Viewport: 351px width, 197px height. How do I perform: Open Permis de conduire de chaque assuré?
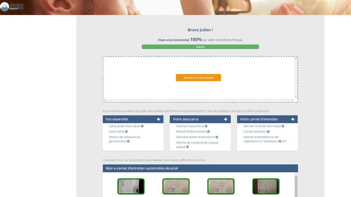(197, 145)
